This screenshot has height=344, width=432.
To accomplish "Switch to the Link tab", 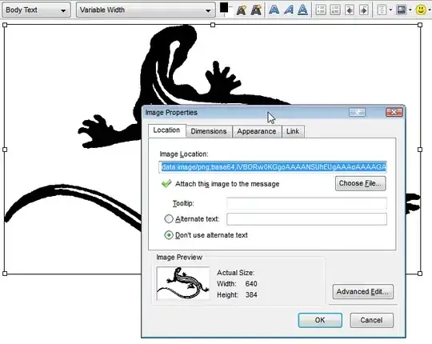I will (x=293, y=131).
